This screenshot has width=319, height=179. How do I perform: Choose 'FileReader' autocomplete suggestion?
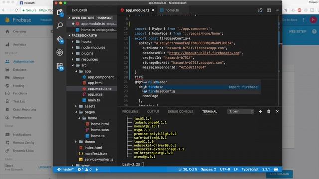(x=201, y=82)
